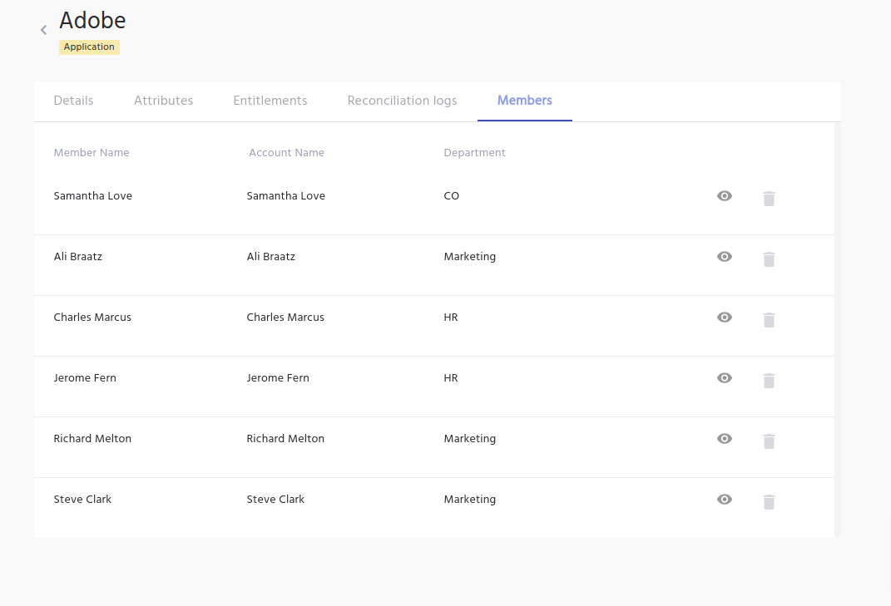Image resolution: width=891 pixels, height=606 pixels.
Task: Open the Reconciliation logs tab
Action: click(402, 101)
